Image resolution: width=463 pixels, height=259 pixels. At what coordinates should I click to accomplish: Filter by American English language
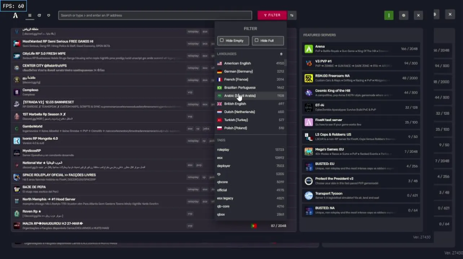coord(251,63)
